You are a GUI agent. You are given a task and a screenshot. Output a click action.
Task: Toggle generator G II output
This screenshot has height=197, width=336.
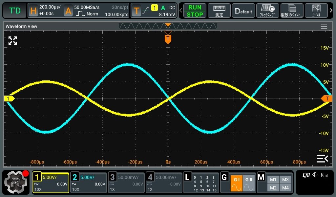tap(249, 183)
